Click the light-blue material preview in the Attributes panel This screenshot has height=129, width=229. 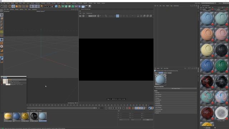161,80
